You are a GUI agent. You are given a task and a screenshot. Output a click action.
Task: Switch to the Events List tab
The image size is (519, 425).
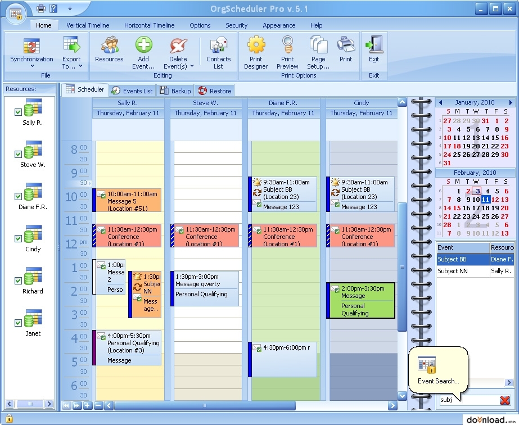[132, 91]
